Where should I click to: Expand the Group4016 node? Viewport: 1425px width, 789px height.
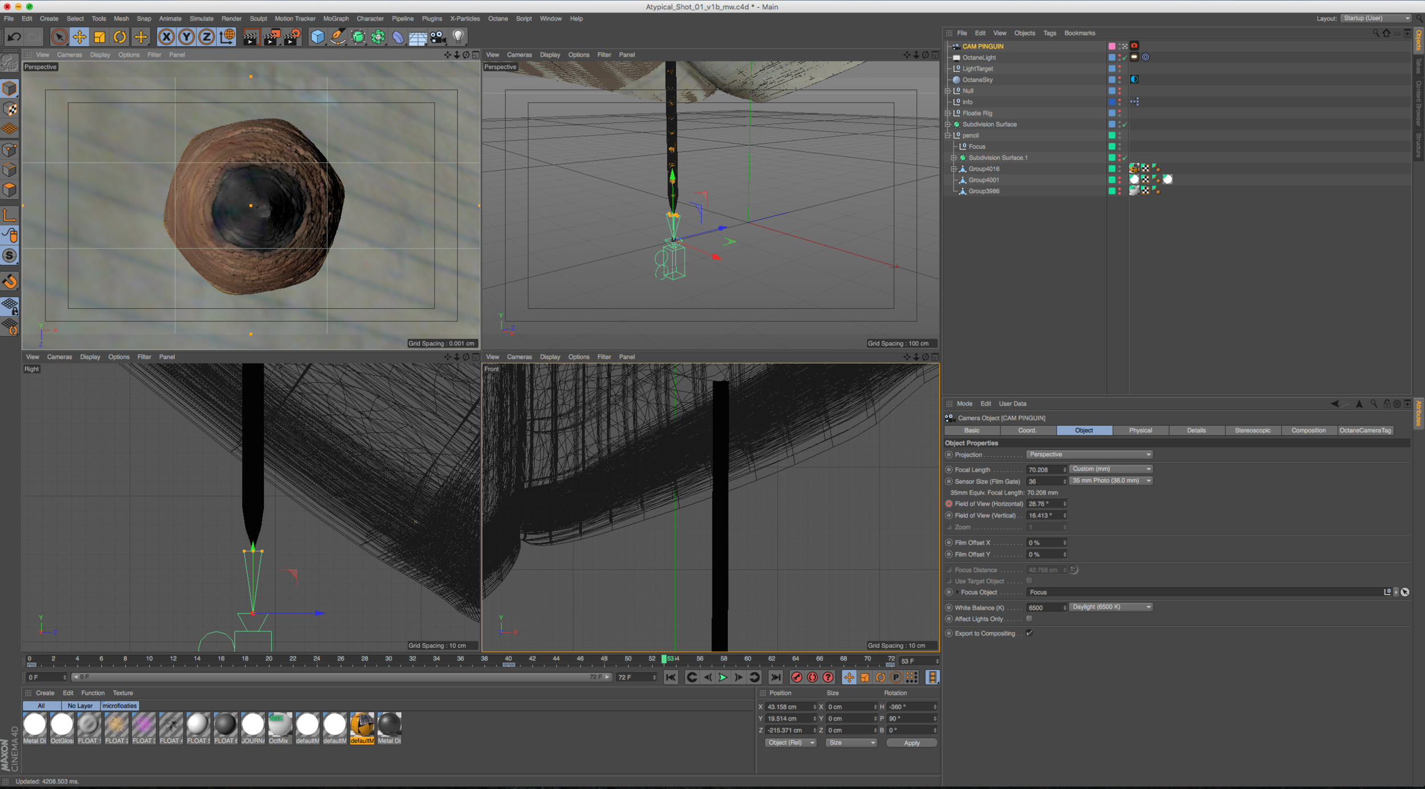pyautogui.click(x=954, y=169)
